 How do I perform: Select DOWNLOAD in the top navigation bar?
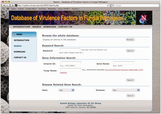point(50,27)
